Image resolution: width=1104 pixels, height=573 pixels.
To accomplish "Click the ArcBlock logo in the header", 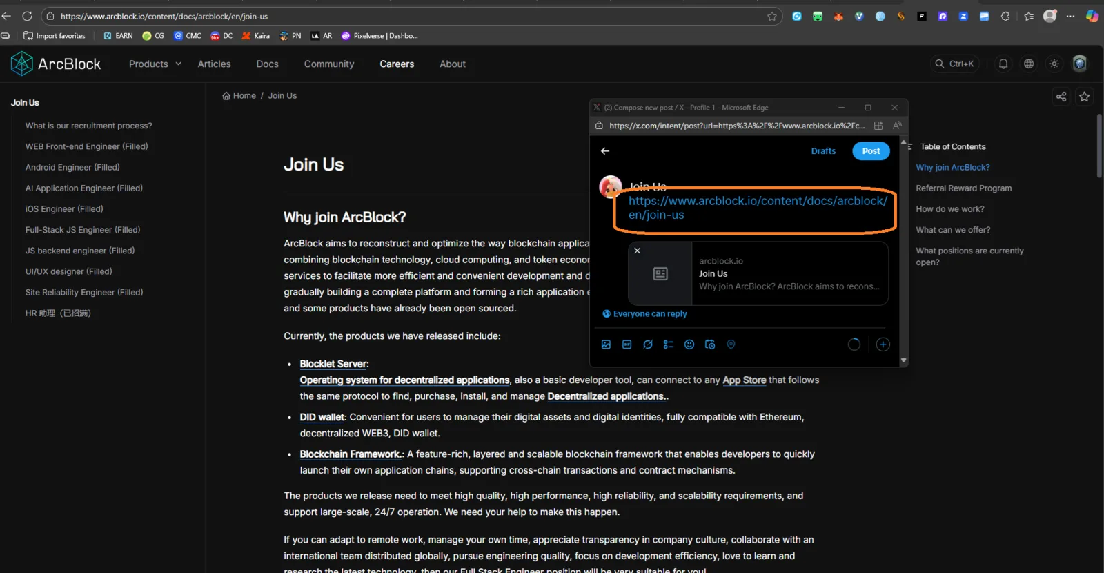I will (x=56, y=64).
